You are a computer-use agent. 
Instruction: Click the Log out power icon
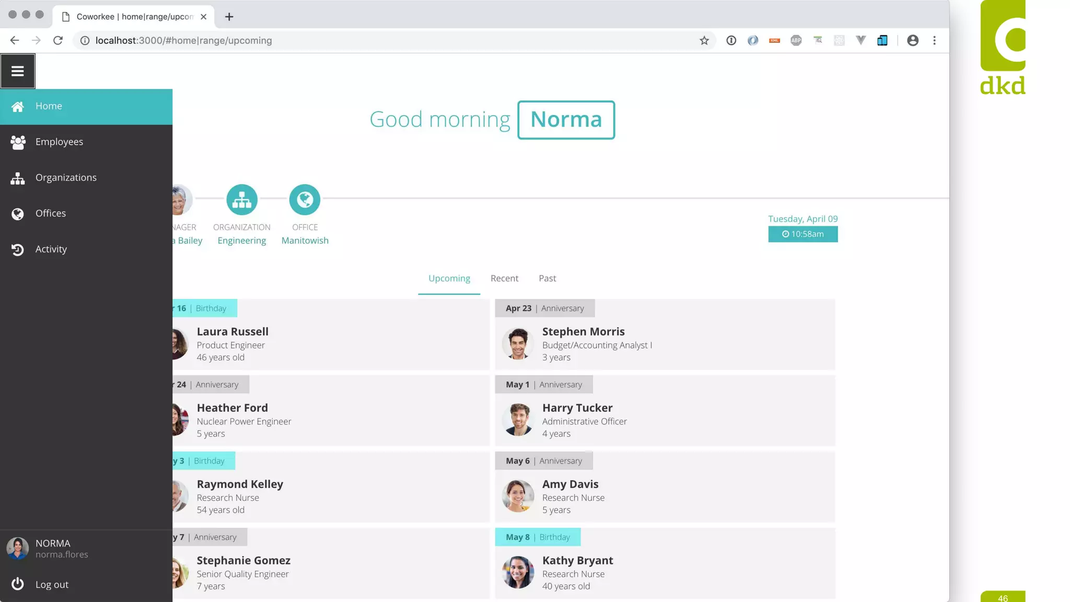18,584
